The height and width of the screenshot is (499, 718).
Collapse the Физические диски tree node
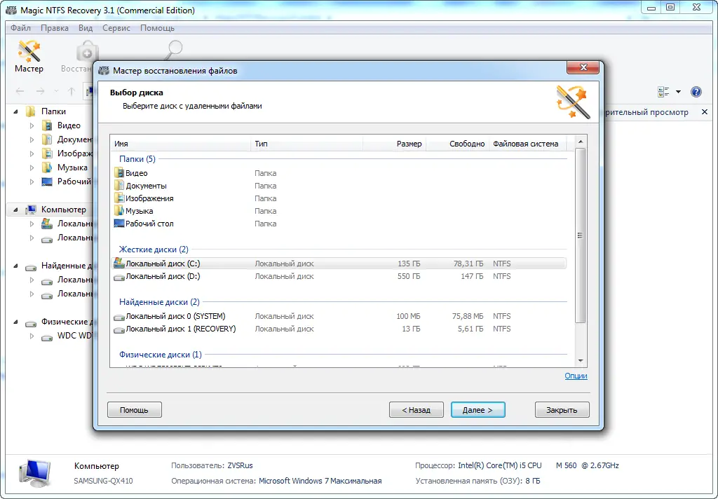tap(15, 322)
